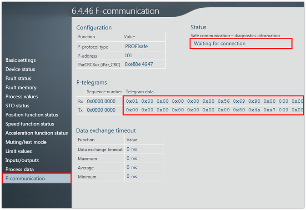Image resolution: width=306 pixels, height=210 pixels.
Task: Select ParCRCBus value 0xe88e 4647
Action: [139, 65]
